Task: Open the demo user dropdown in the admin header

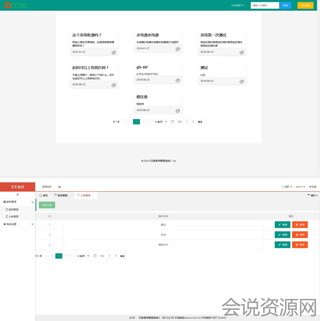Action: point(300,187)
